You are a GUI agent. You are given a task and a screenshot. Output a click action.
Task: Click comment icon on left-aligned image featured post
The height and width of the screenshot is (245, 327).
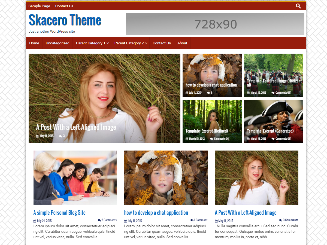(60, 136)
